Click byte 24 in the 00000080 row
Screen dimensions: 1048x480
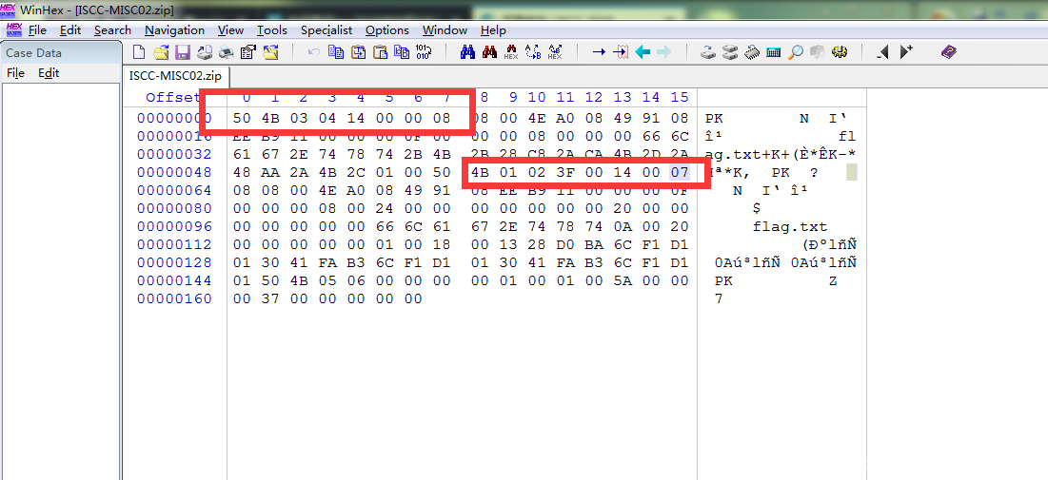pyautogui.click(x=385, y=209)
